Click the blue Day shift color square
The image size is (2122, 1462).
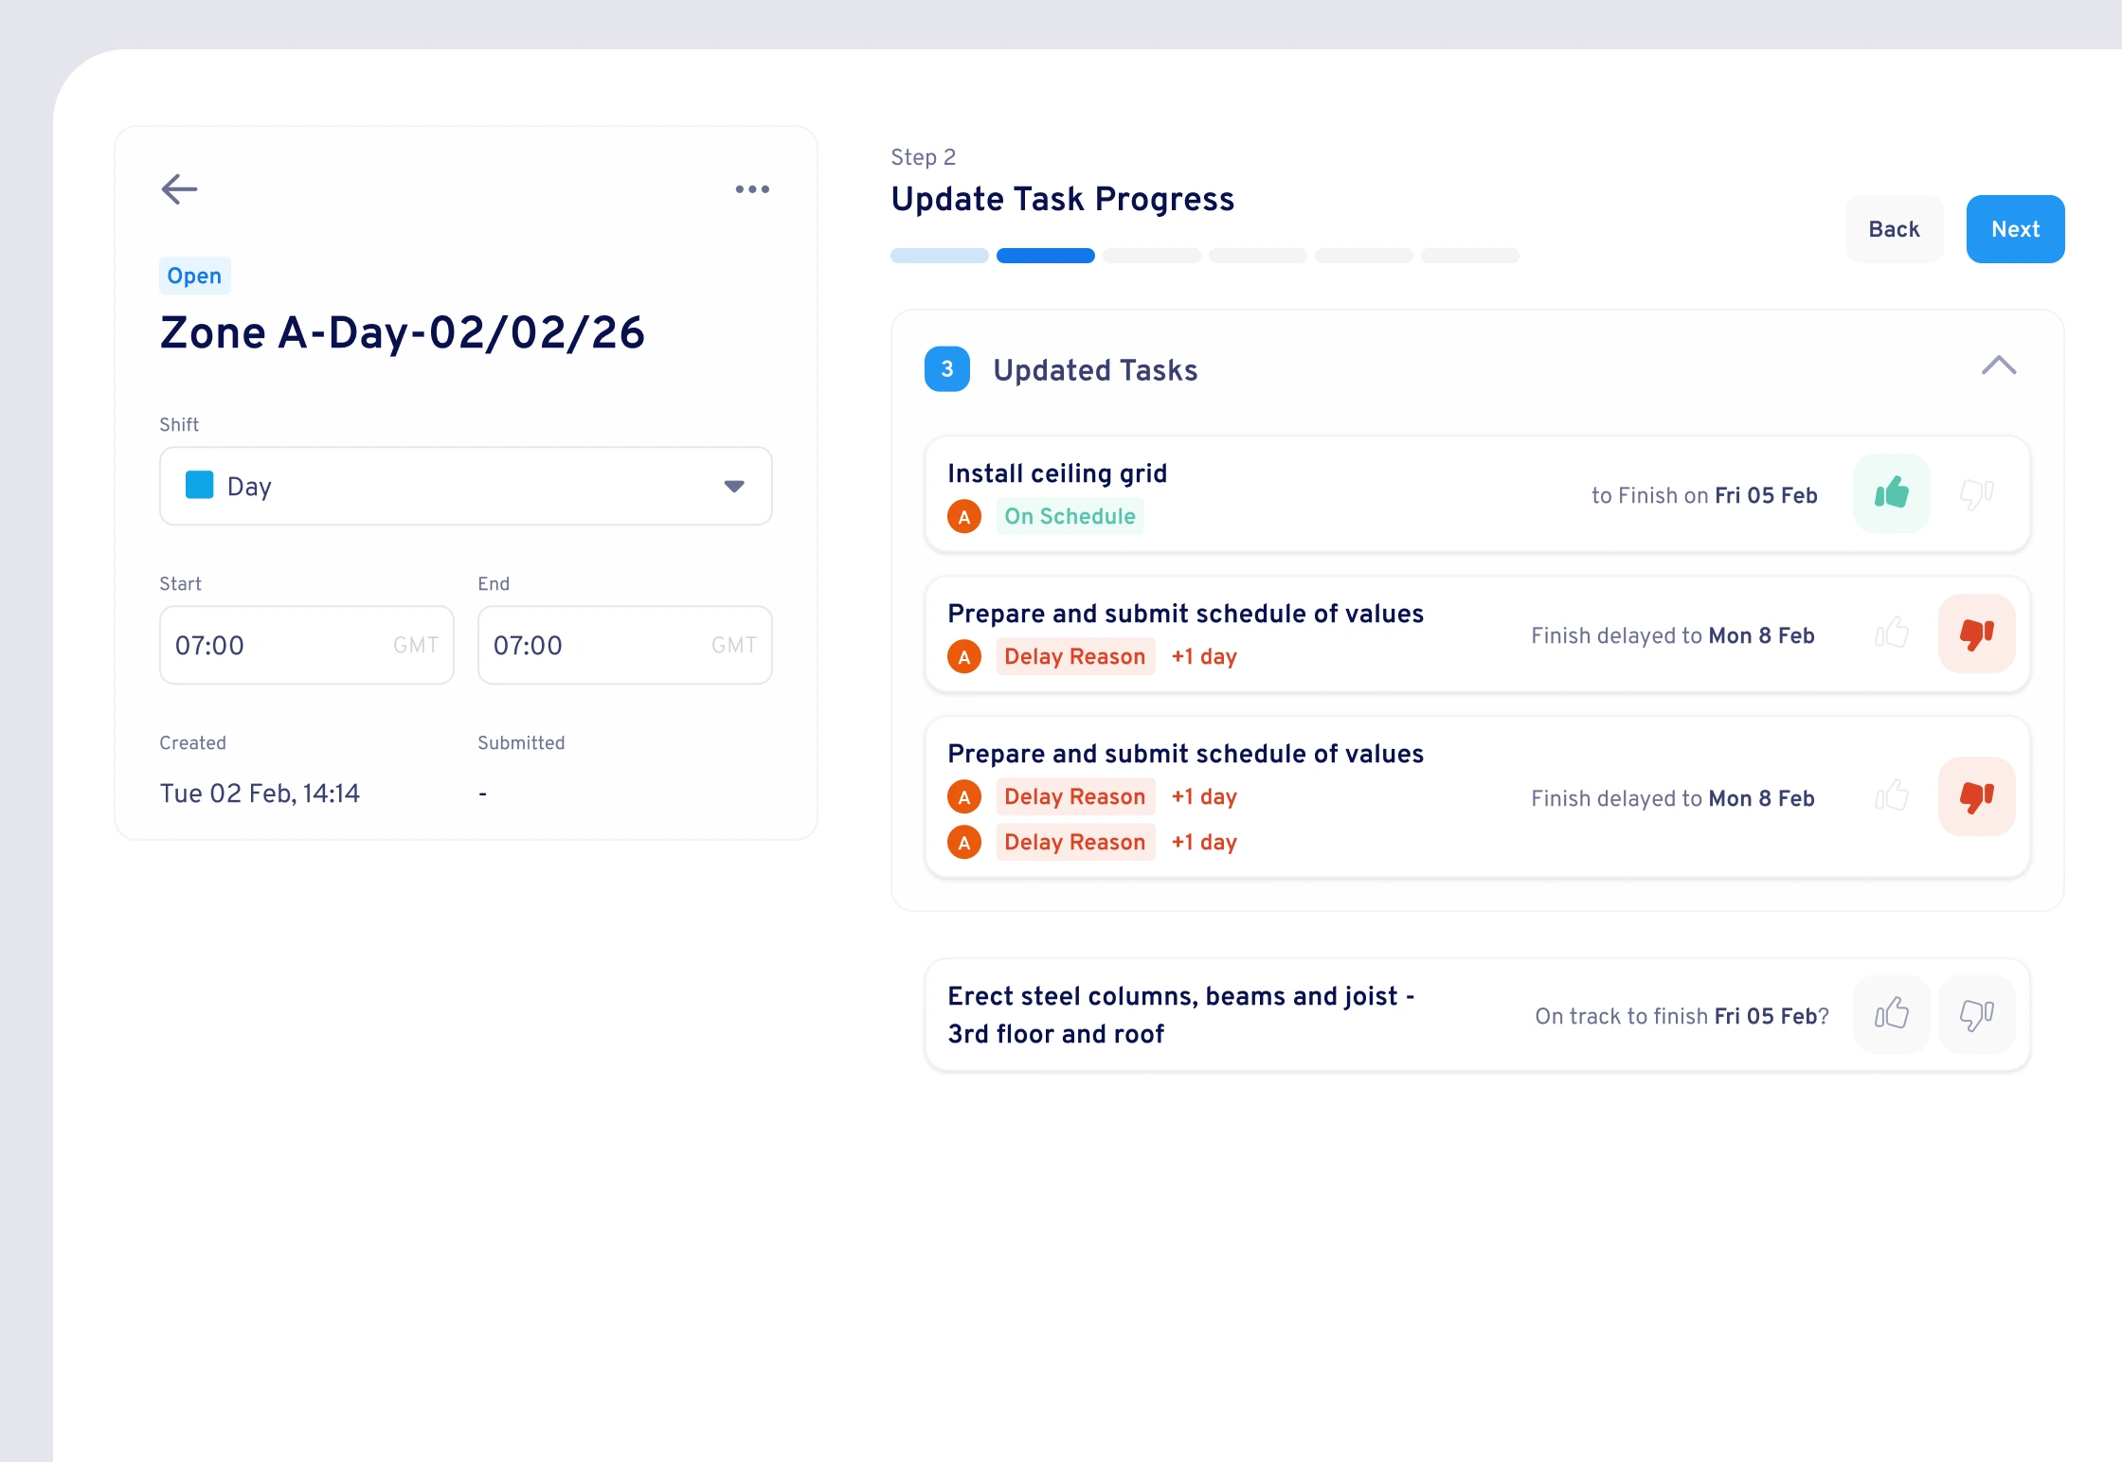[x=199, y=485]
